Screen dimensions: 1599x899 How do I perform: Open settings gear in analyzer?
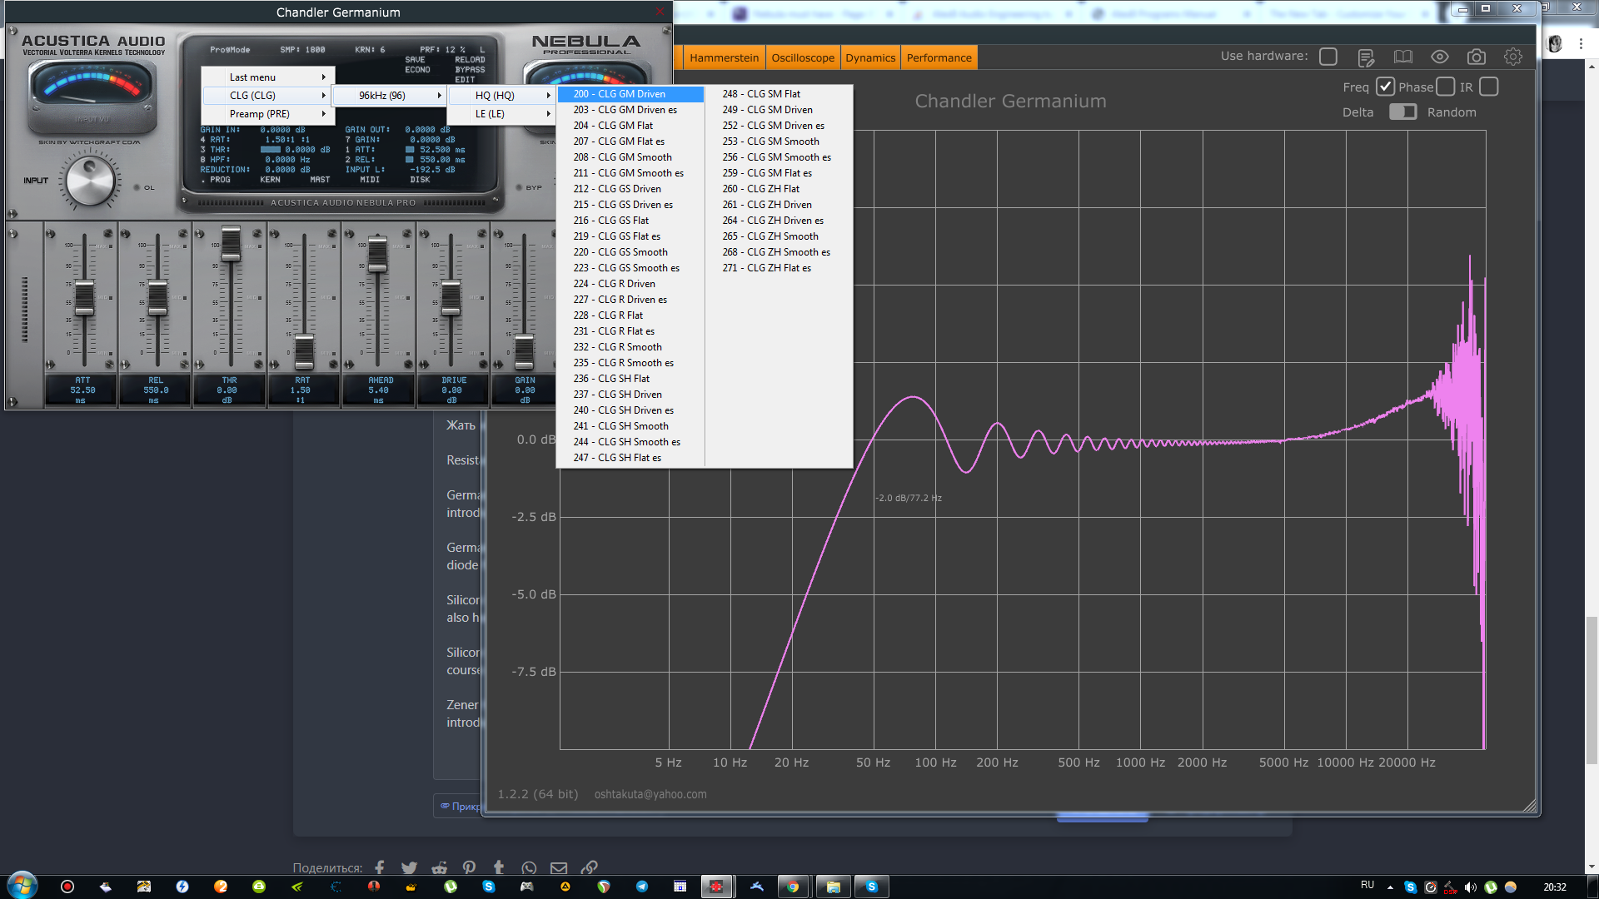(x=1513, y=57)
